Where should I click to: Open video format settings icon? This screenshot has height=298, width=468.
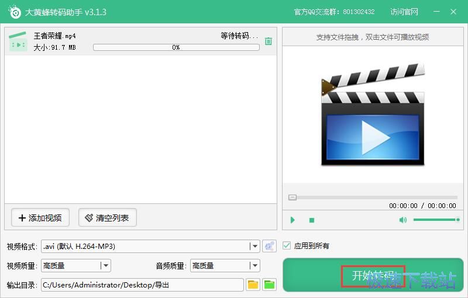tap(269, 246)
